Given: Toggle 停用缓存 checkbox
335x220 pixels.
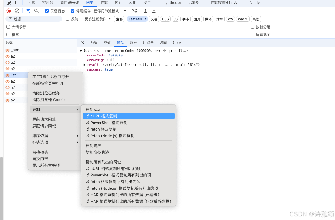Looking at the screenshot, I should click(73, 11).
